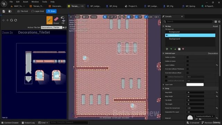The image size is (222, 125).
Task: Check Layer Collides checkbox
Action: [187, 65]
